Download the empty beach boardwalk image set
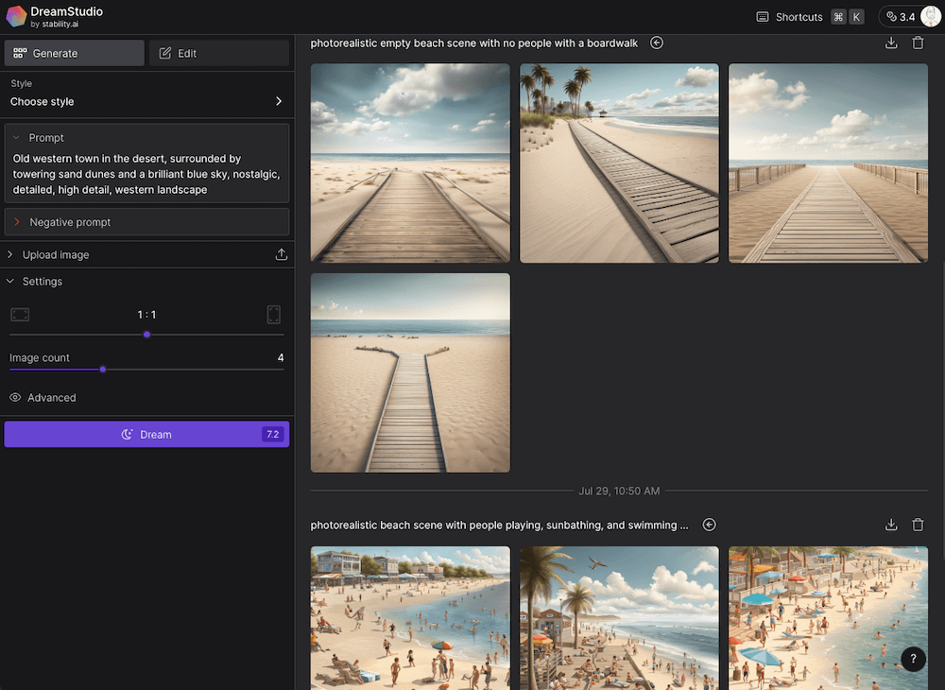Image resolution: width=945 pixels, height=690 pixels. (x=891, y=43)
